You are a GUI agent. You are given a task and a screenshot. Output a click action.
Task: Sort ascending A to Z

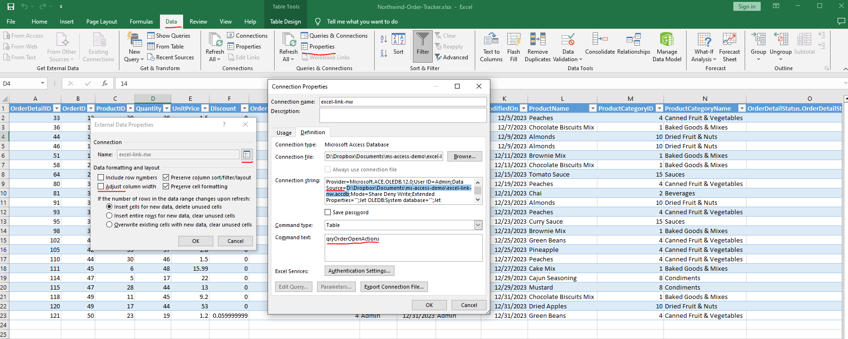384,39
